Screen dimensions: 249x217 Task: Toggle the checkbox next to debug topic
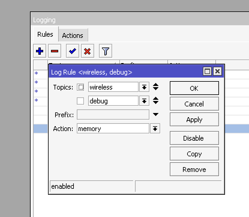(80, 101)
